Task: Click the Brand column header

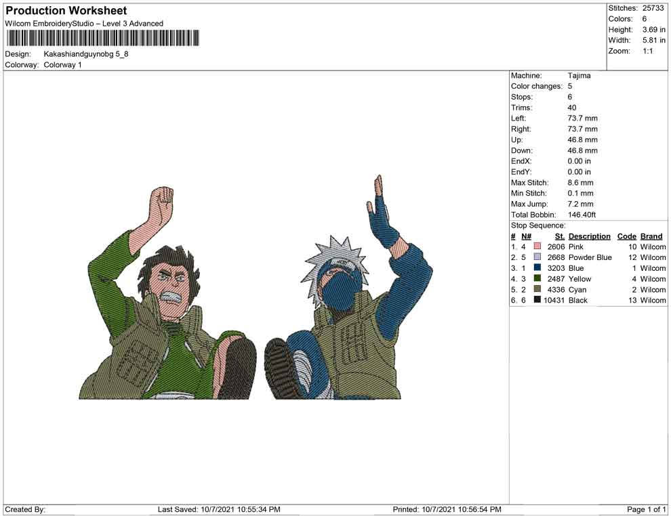Action: pos(651,236)
